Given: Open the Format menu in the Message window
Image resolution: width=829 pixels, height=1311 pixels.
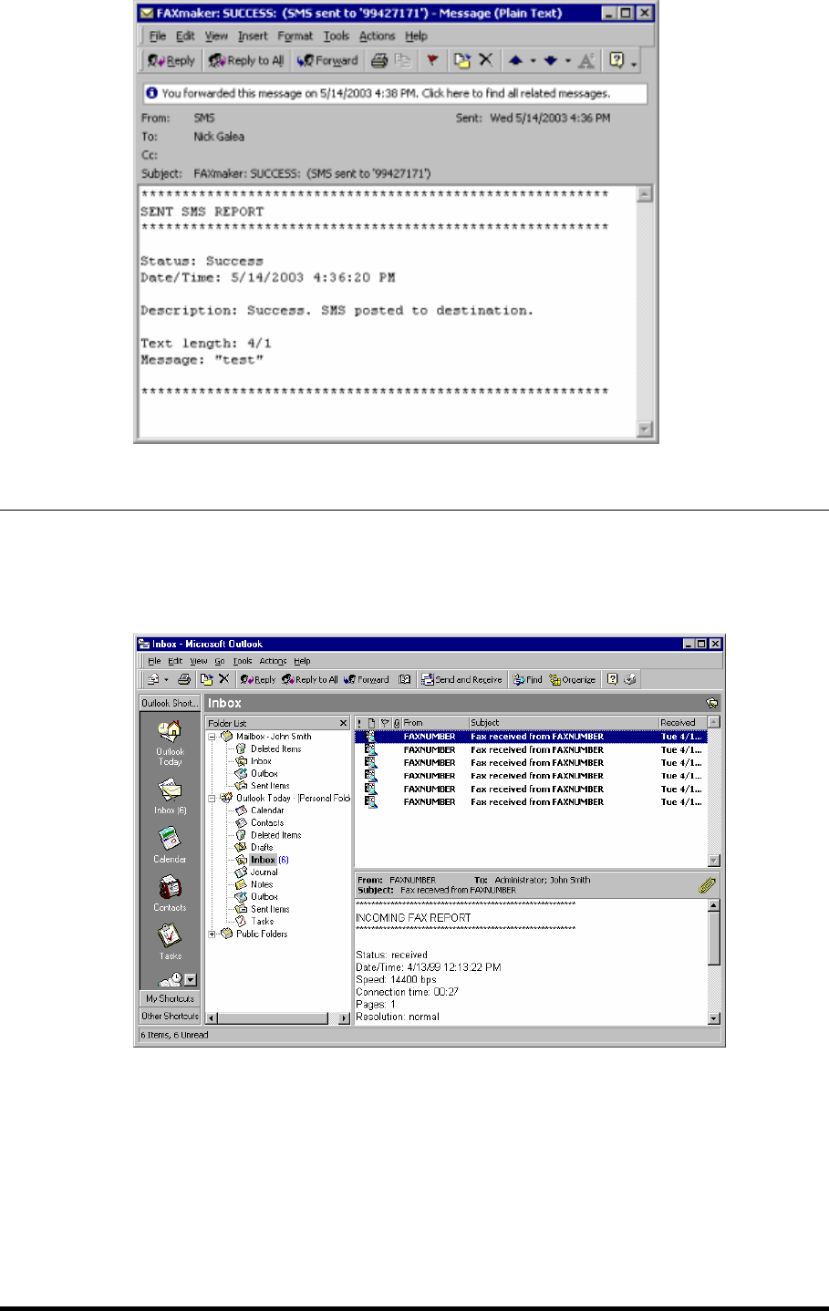Looking at the screenshot, I should 295,36.
